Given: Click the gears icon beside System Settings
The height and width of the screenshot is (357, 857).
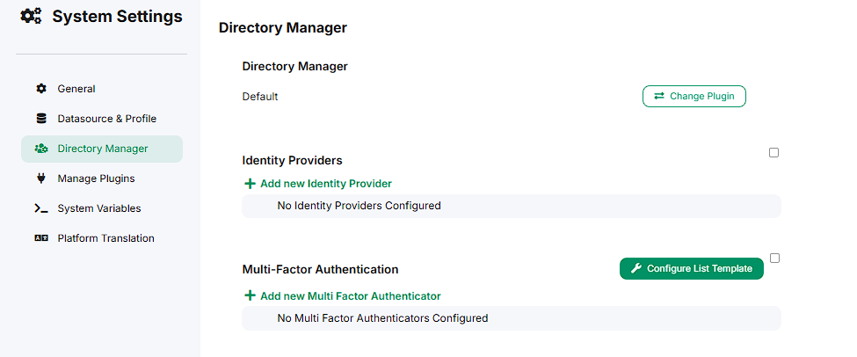Looking at the screenshot, I should coord(31,17).
